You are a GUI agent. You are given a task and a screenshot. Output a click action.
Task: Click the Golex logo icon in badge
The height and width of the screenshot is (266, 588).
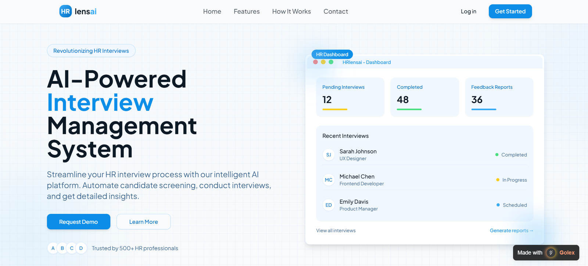point(551,252)
